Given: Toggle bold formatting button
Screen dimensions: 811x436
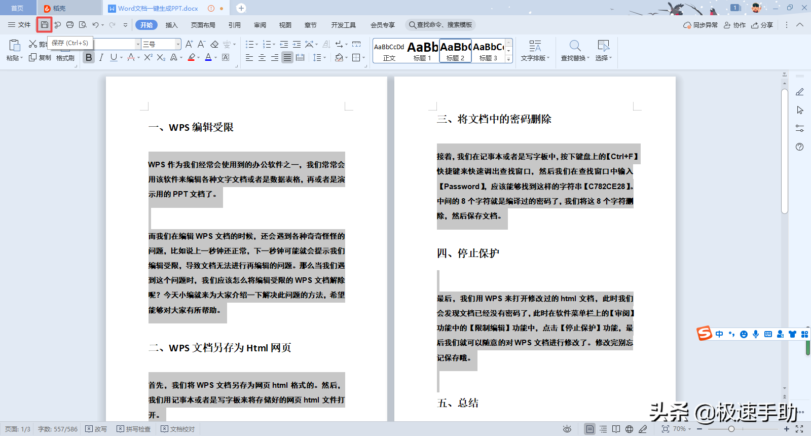Looking at the screenshot, I should 89,57.
